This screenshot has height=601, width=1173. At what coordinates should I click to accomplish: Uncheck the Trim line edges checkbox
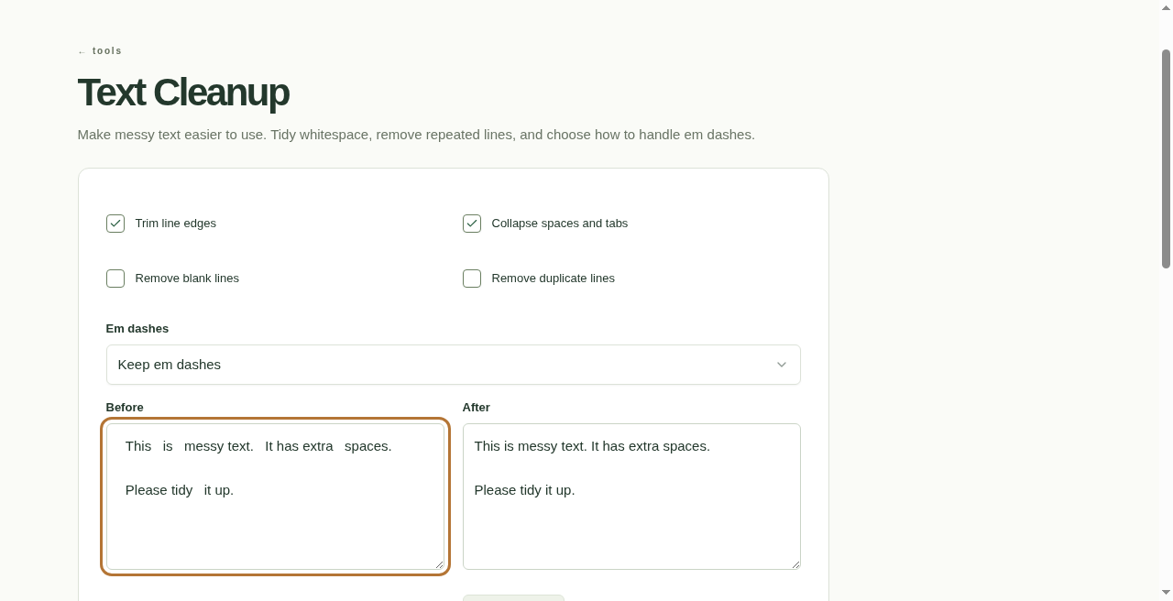point(115,224)
